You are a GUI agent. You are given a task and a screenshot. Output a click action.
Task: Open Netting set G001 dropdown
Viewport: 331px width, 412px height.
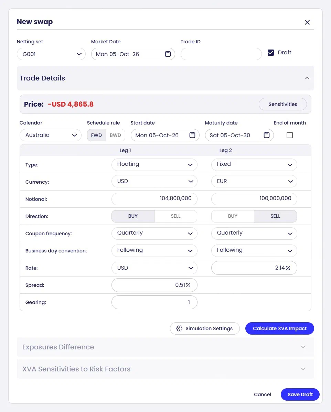51,54
